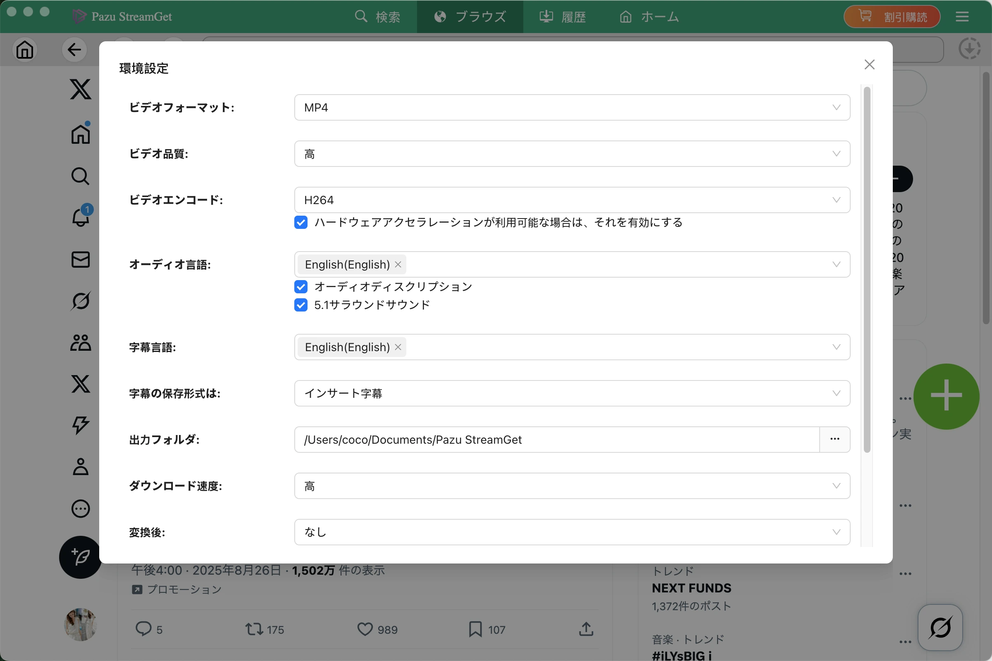Open profile person icon
The height and width of the screenshot is (661, 992).
80,466
